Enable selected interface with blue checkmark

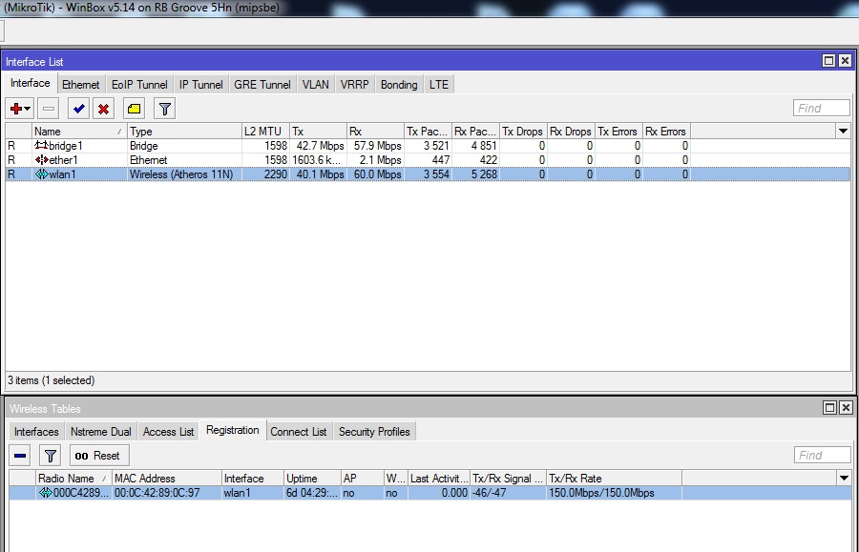pos(79,109)
